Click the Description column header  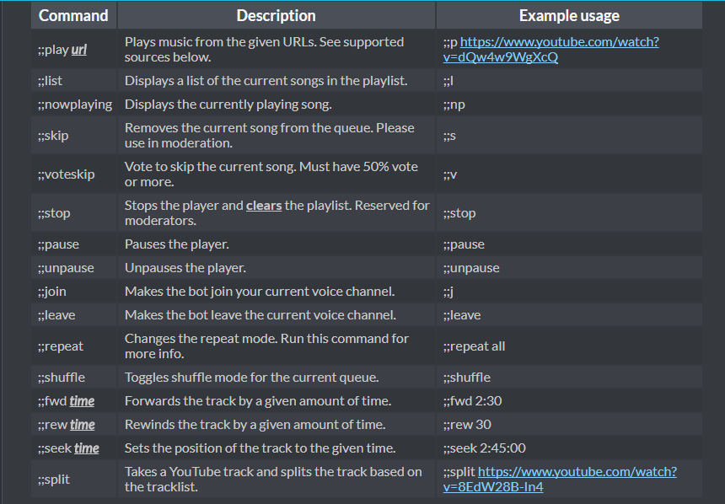[276, 15]
